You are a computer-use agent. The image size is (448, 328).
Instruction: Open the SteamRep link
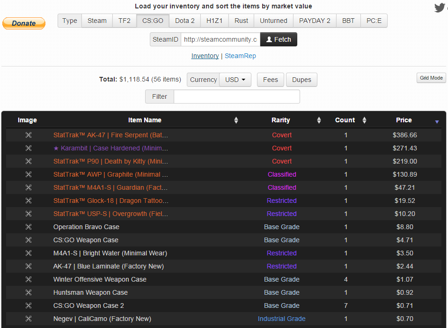point(240,56)
